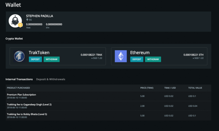The image size is (219, 131).
Task: Click the TrakToken coin logo
Action: tap(19, 56)
